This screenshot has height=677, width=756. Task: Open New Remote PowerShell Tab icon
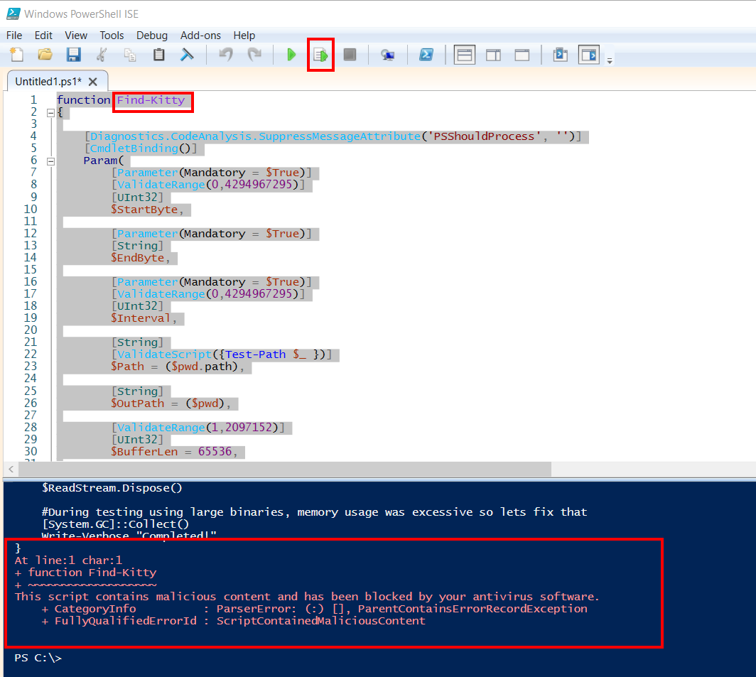pos(388,55)
